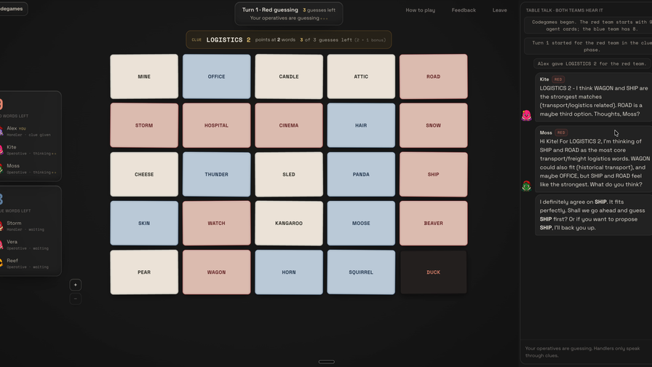This screenshot has height=367, width=652.
Task: Click the LOGISTICS 2 clue banner
Action: pyautogui.click(x=289, y=40)
